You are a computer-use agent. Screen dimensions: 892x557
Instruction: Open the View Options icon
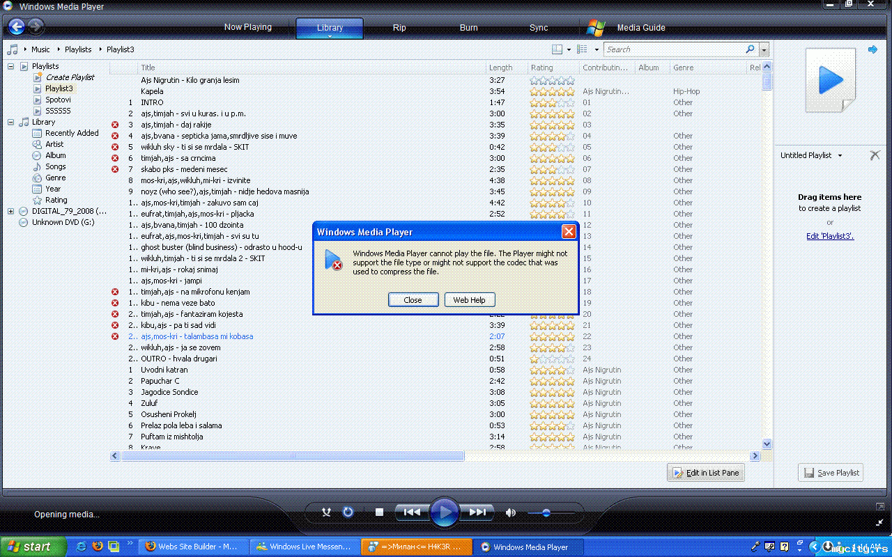point(583,49)
